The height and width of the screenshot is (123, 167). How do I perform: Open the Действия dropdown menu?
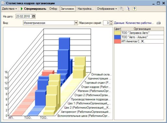tap(9, 9)
